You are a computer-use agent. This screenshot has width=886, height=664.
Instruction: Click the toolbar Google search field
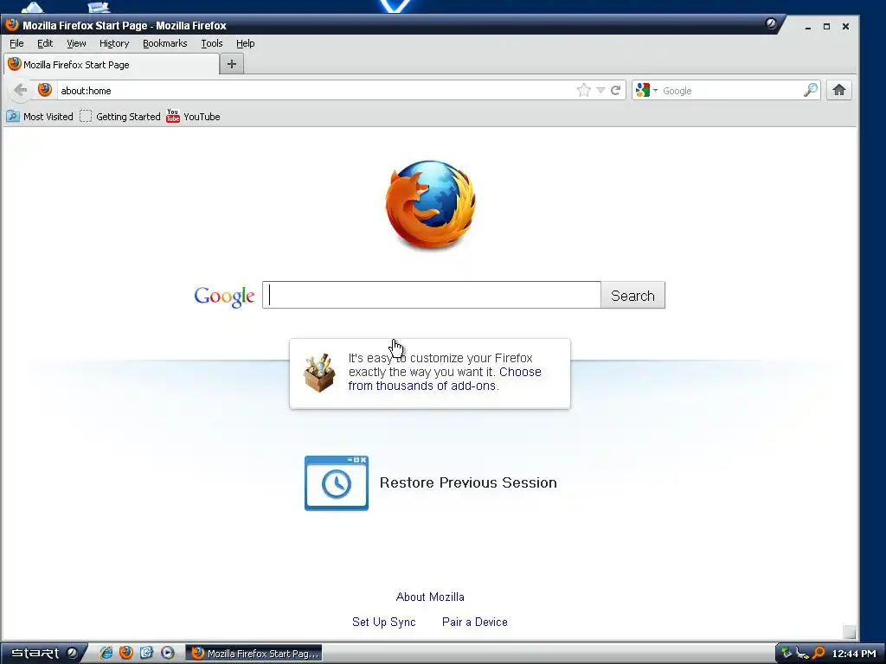[730, 90]
